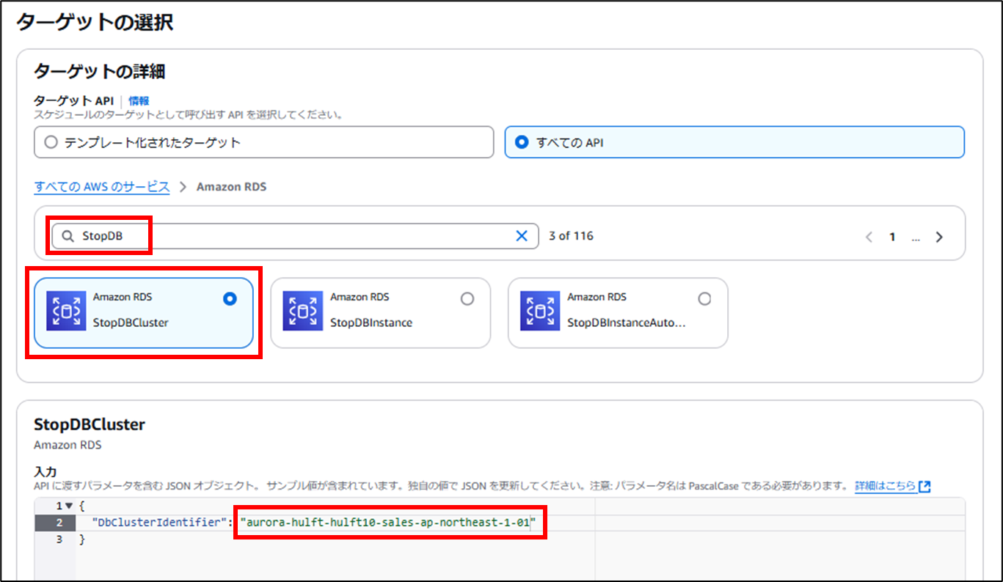This screenshot has height=582, width=1003.
Task: Click the external link icon beside 詳細はこちら
Action: (x=924, y=486)
